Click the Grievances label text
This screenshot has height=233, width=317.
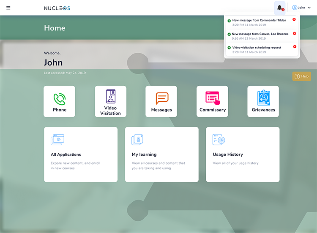[263, 110]
